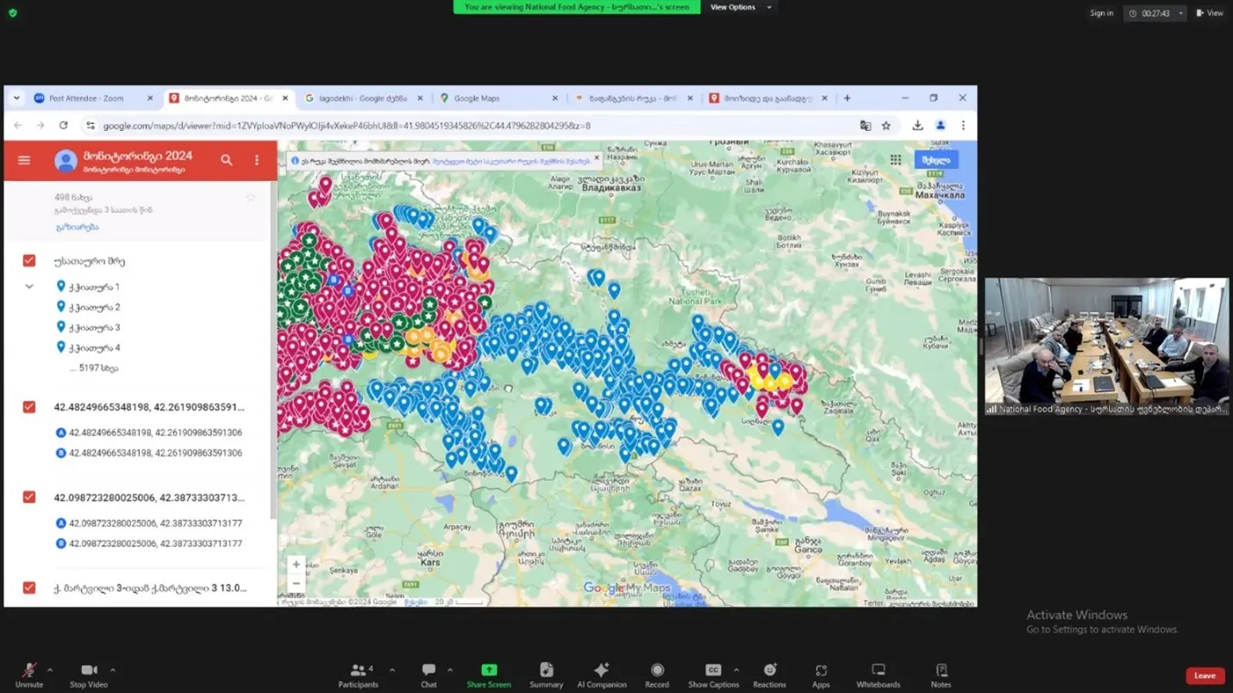Viewport: 1233px width, 693px height.
Task: Open the My Maps hamburger menu
Action: coord(24,160)
